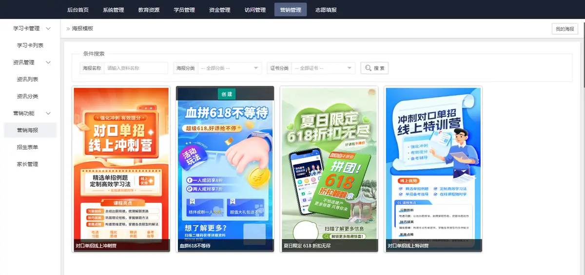585x275 pixels.
Task: Click the breadcrumb arrow before 海报模板
Action: pyautogui.click(x=68, y=29)
